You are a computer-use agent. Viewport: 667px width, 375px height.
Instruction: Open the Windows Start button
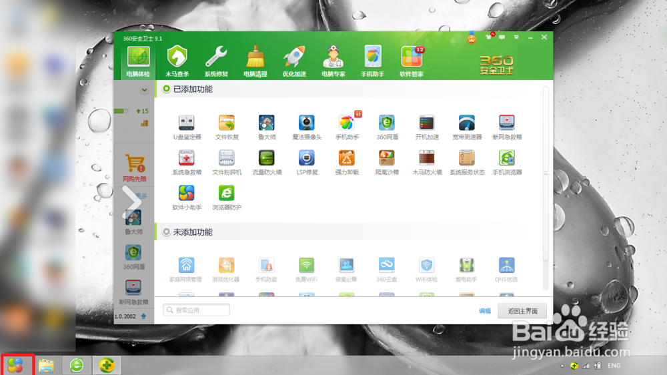pyautogui.click(x=16, y=365)
